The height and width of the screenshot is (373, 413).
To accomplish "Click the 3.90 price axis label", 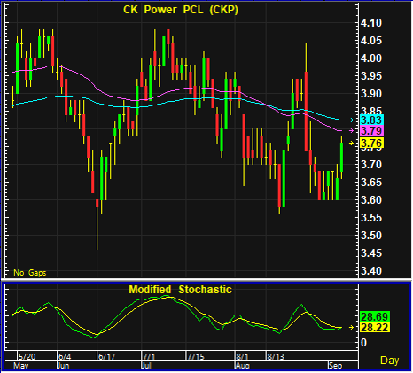I will click(x=371, y=94).
